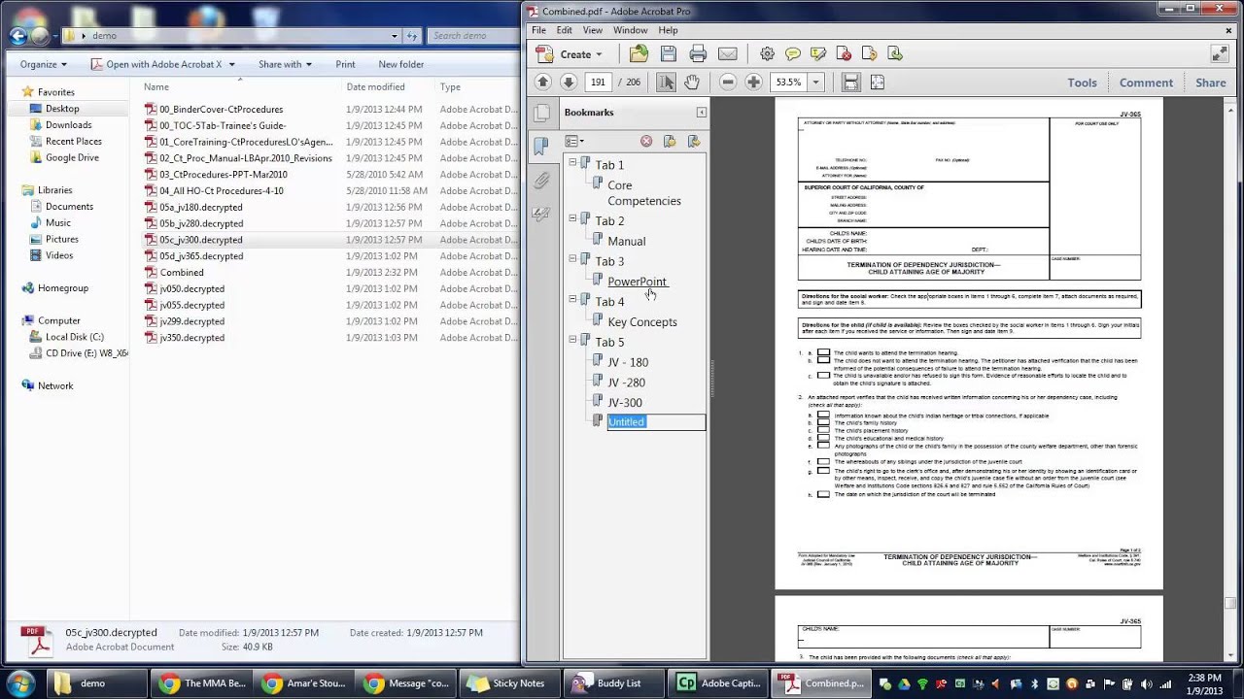This screenshot has width=1244, height=699.
Task: Open the Share pane
Action: (1210, 83)
